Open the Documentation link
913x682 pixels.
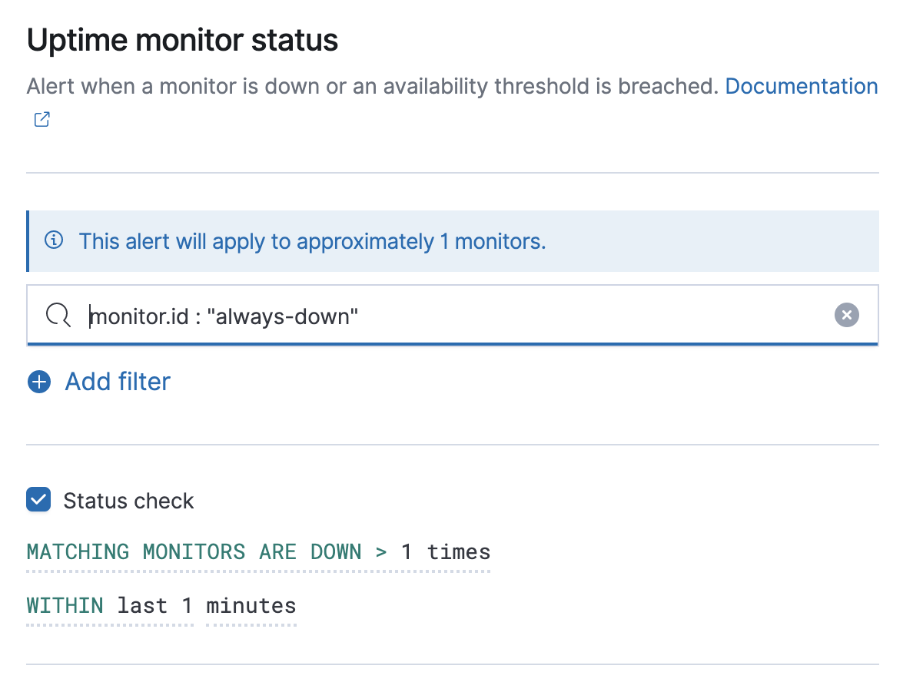point(802,86)
